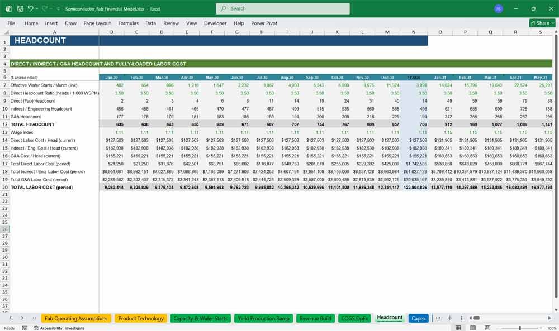Click the vertical dots tab bar options

[461, 318]
